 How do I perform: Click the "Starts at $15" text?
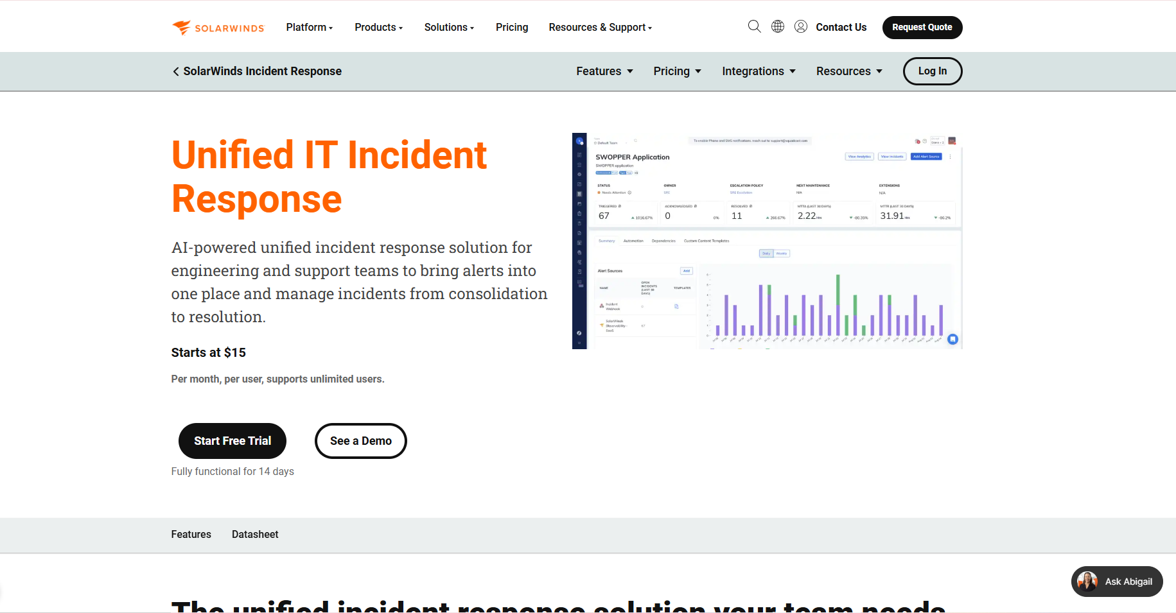pyautogui.click(x=209, y=352)
